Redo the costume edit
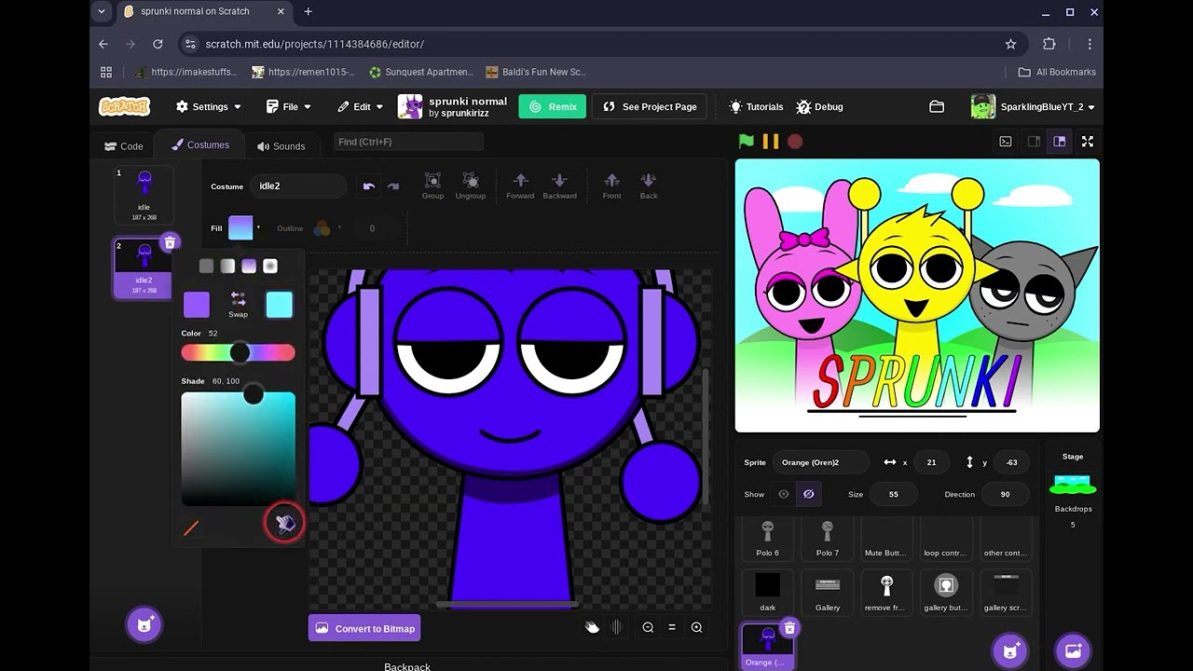Image resolution: width=1193 pixels, height=671 pixels. (393, 186)
